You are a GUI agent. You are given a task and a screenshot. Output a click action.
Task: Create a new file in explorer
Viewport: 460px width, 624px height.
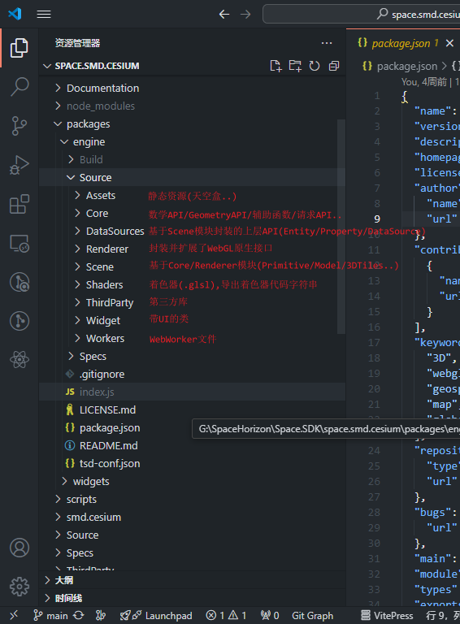pyautogui.click(x=276, y=66)
